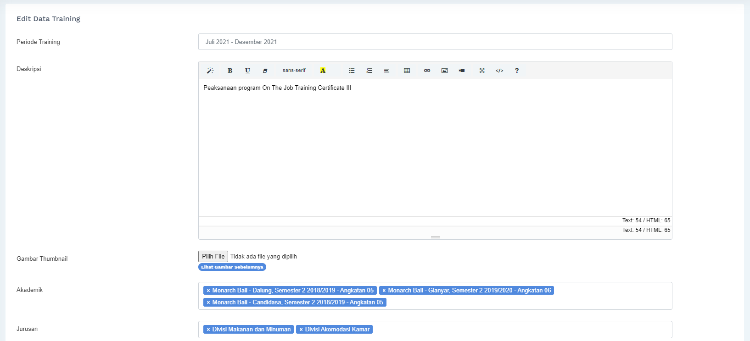The width and height of the screenshot is (750, 341).
Task: Click the Pilih File button
Action: 213,256
